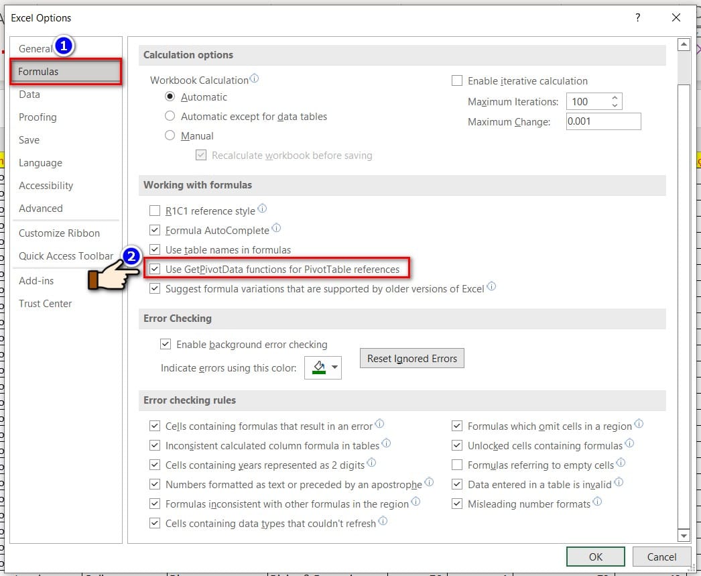The width and height of the screenshot is (701, 576).
Task: Switch to the Advanced category
Action: pyautogui.click(x=41, y=209)
